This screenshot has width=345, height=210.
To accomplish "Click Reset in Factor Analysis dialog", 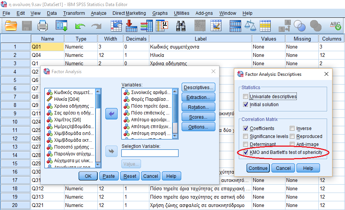I will [x=130, y=176].
